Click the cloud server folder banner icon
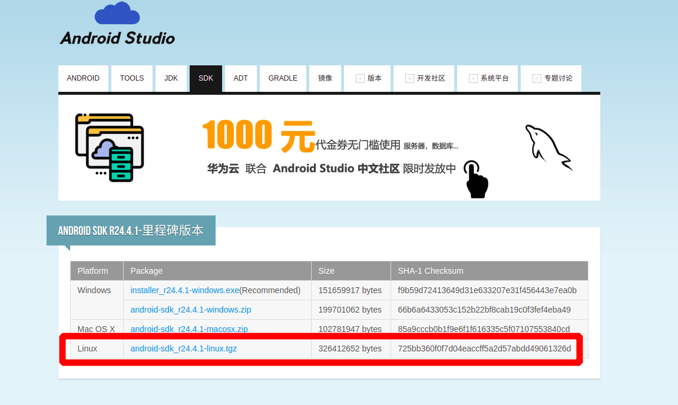The width and height of the screenshot is (678, 405). tap(110, 147)
